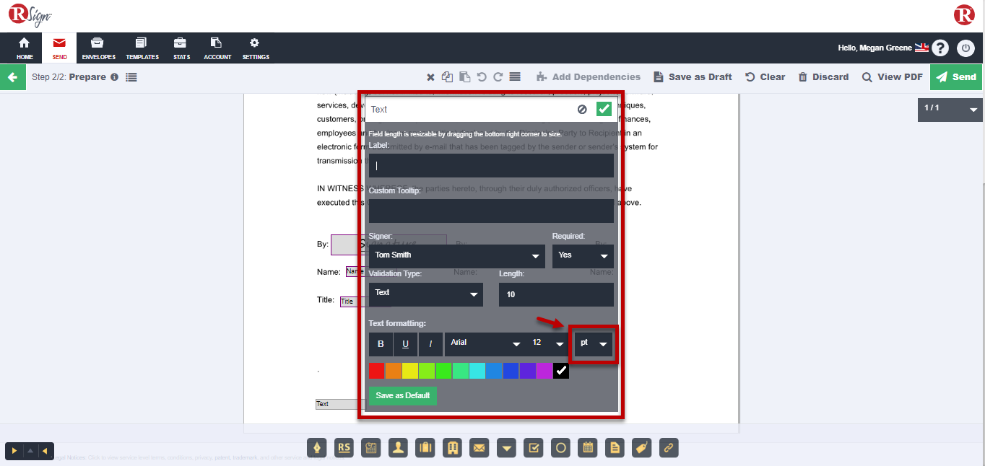Click the Help question mark icon

pyautogui.click(x=940, y=48)
